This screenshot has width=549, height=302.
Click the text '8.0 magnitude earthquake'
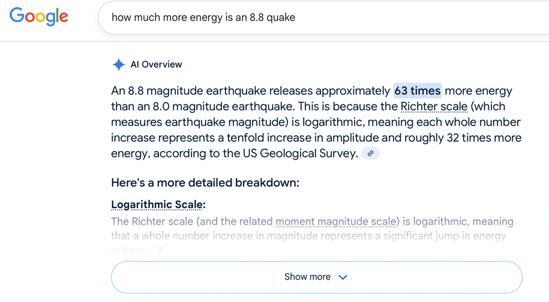click(x=224, y=106)
